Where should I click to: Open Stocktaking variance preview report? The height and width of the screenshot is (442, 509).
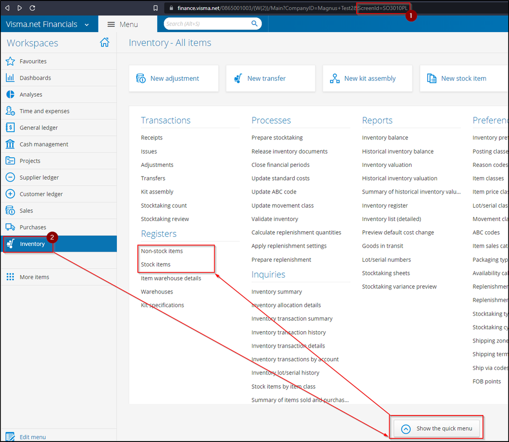coord(399,286)
